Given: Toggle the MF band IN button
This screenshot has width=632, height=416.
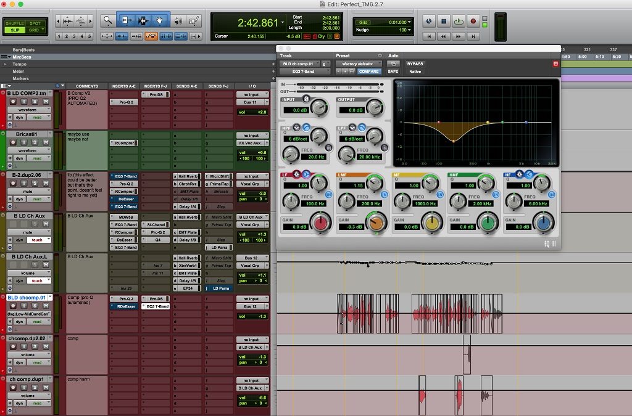Looking at the screenshot, I should point(440,195).
